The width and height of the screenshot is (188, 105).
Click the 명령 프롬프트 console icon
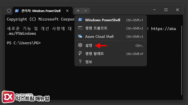coord(80,28)
